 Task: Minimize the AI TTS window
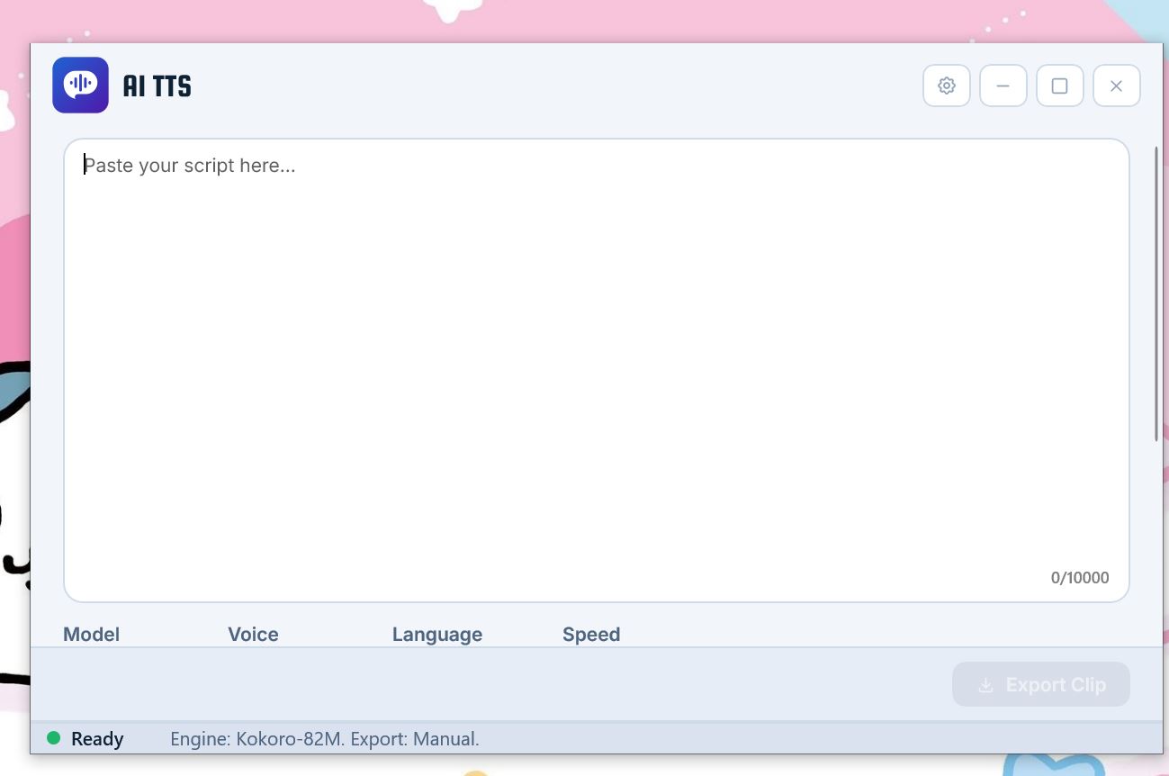pos(1003,86)
